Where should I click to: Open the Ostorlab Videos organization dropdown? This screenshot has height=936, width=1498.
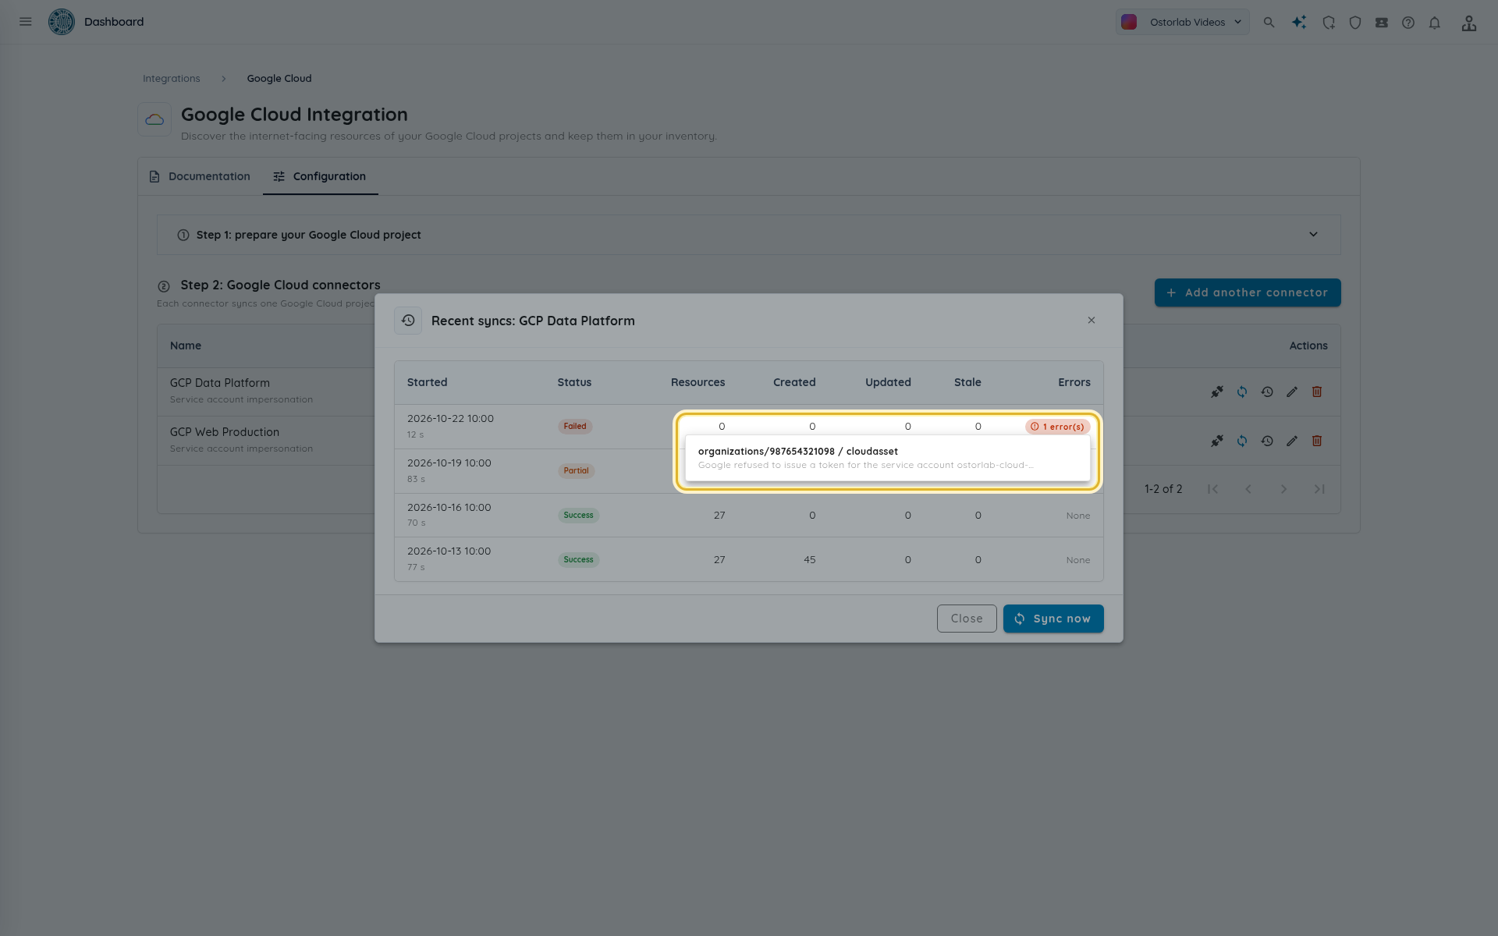point(1182,22)
